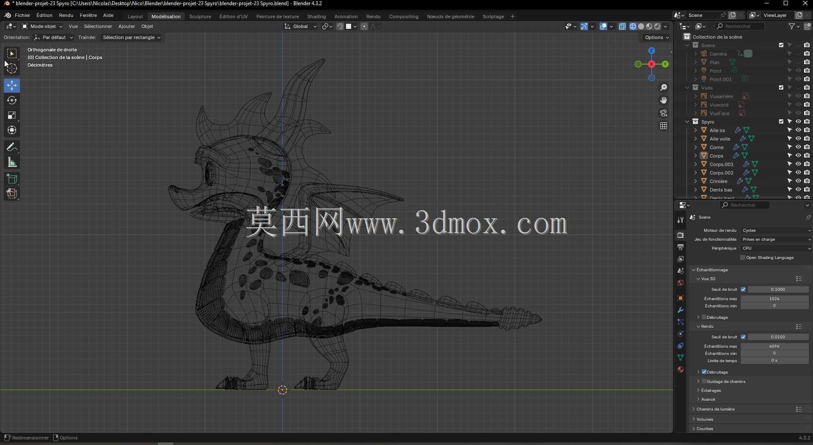Select the Annotate pencil tool

point(12,147)
